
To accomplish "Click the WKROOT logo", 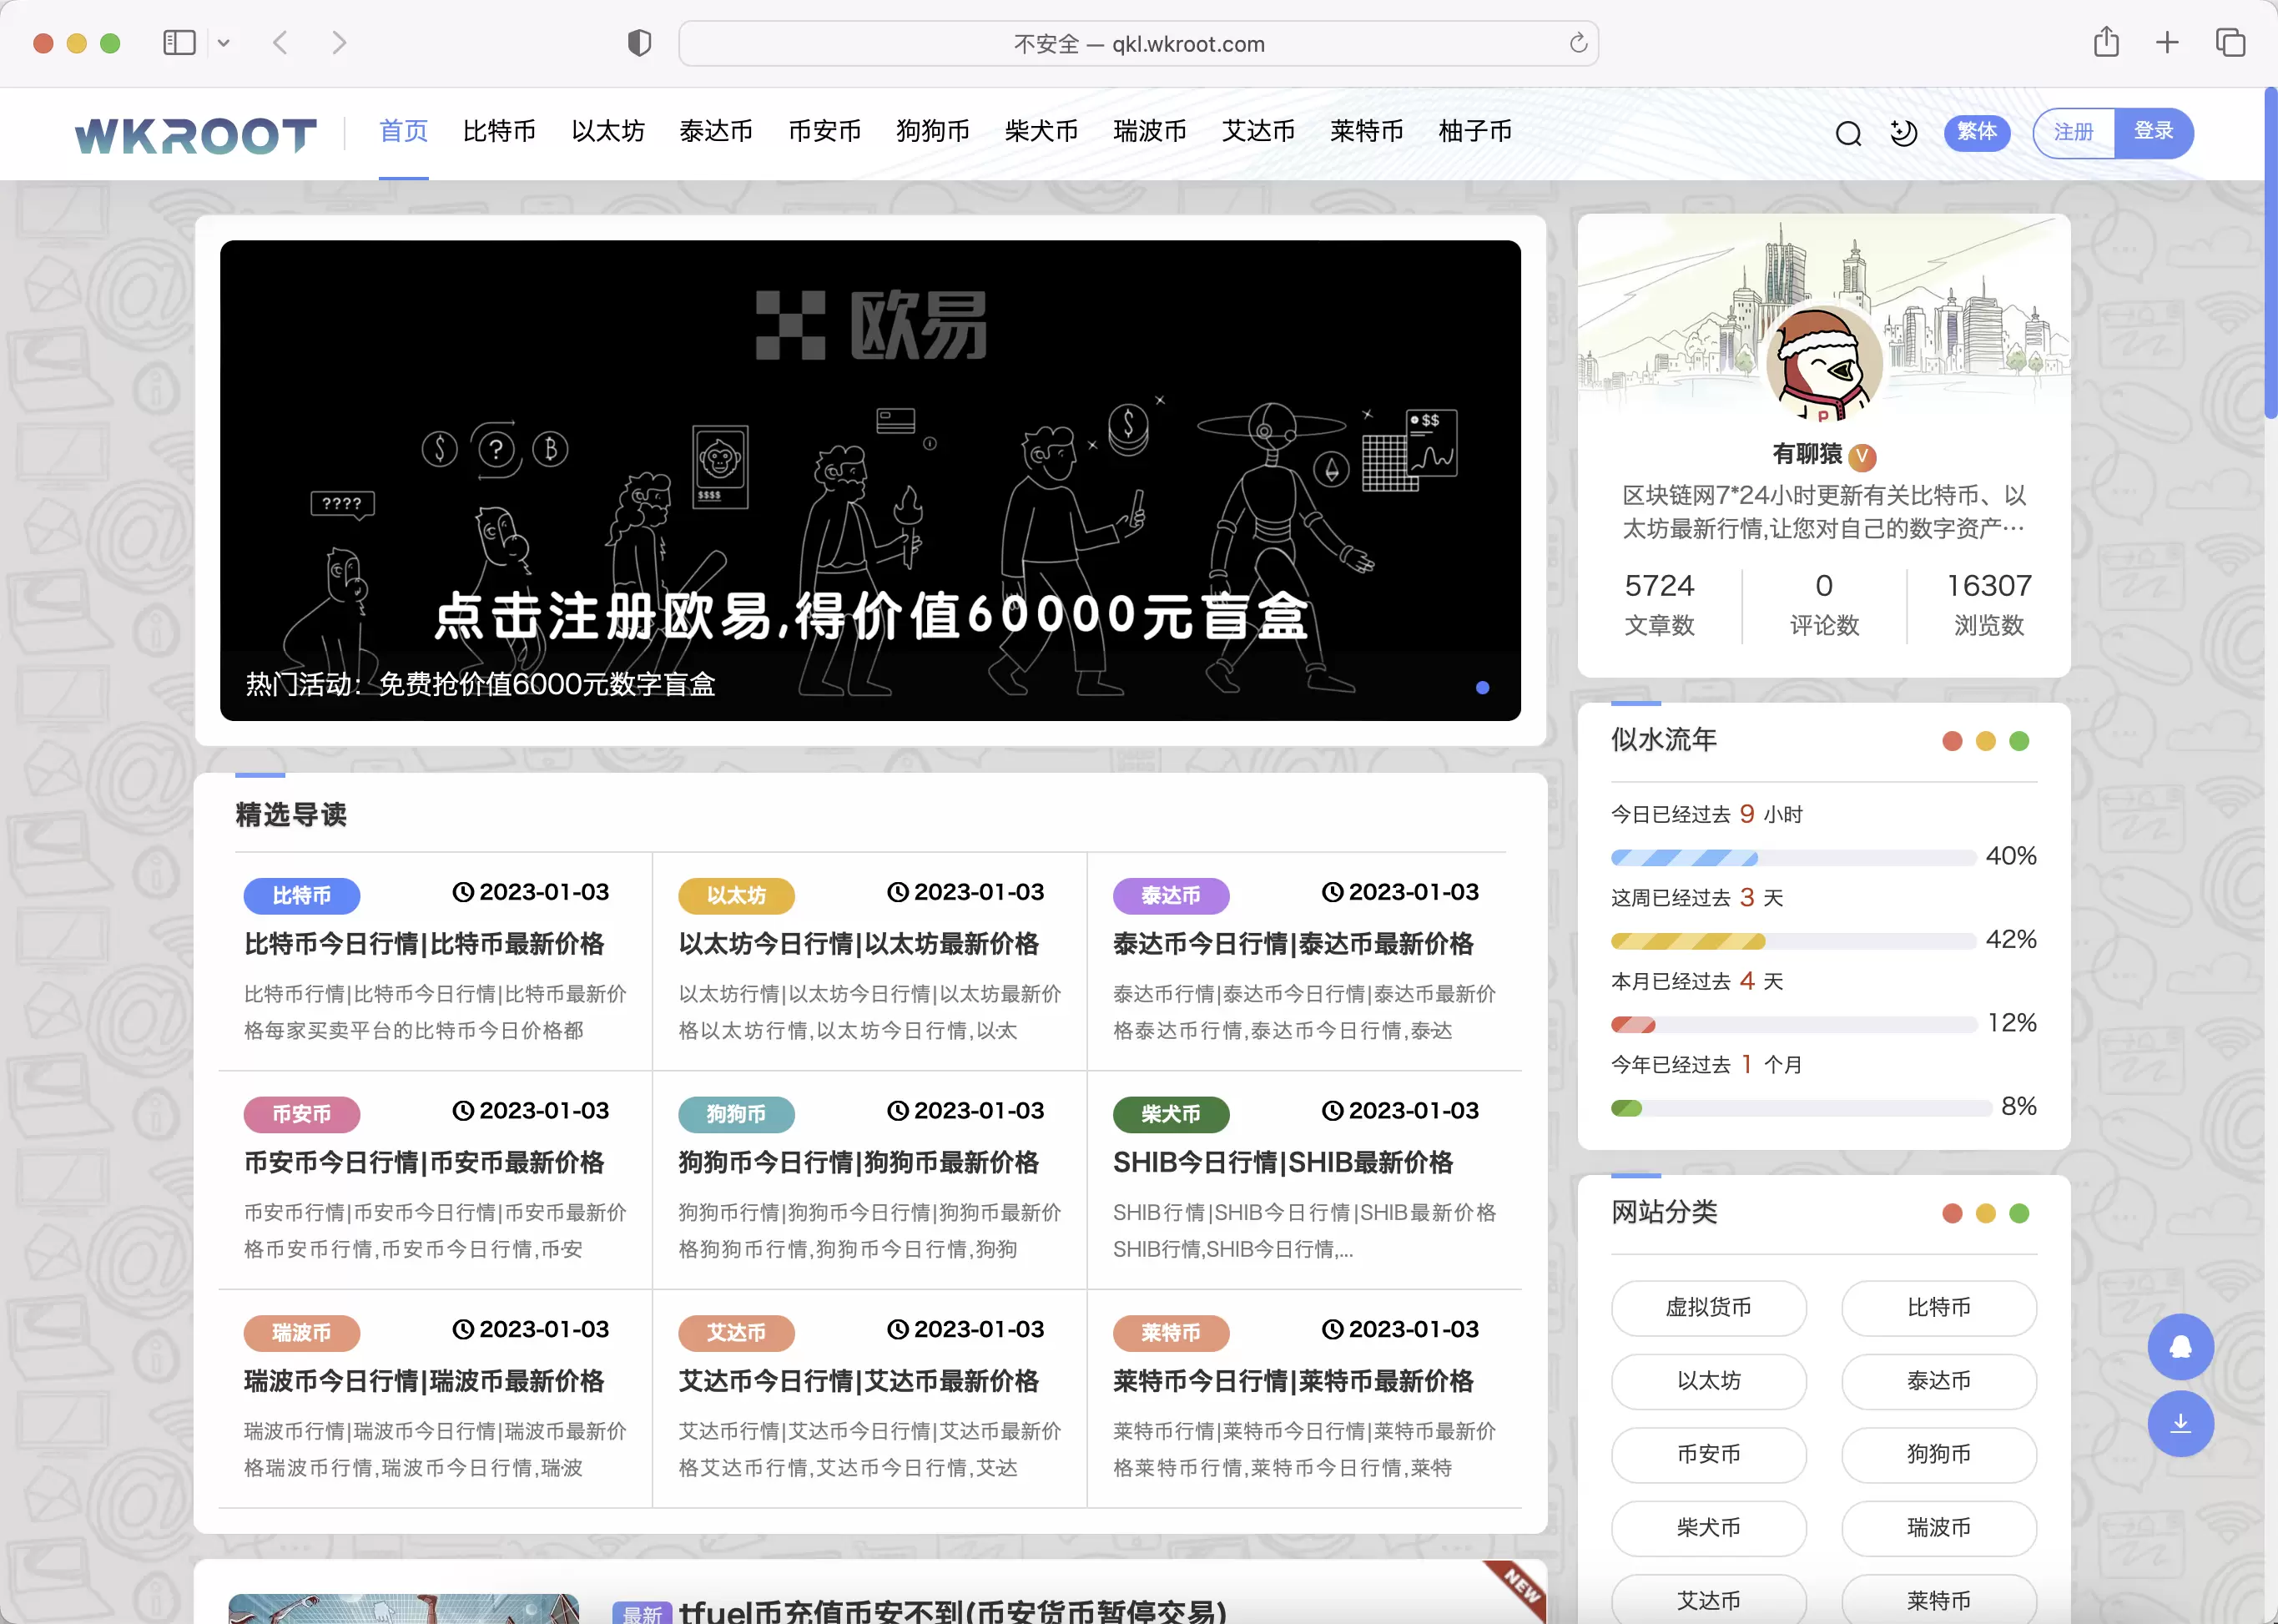I will click(x=196, y=134).
